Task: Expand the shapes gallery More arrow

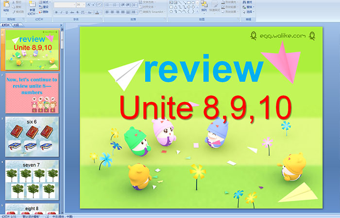Action: pyautogui.click(x=197, y=11)
